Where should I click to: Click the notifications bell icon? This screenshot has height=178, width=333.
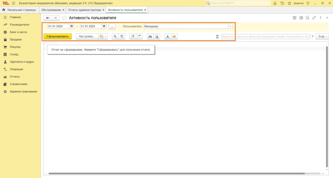pyautogui.click(x=275, y=3)
